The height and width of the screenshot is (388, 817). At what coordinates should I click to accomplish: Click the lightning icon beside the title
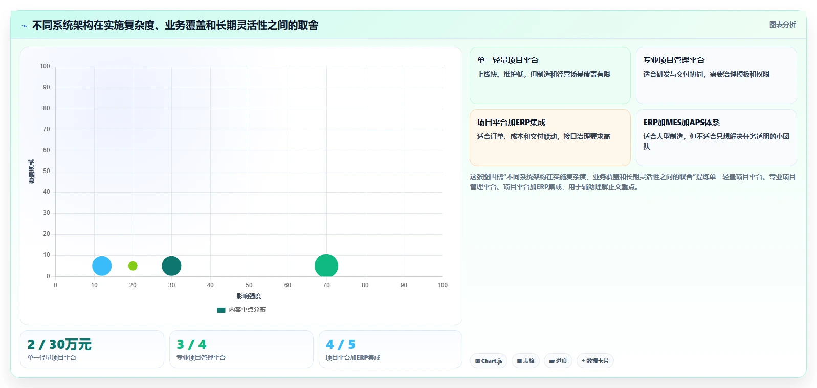click(24, 26)
